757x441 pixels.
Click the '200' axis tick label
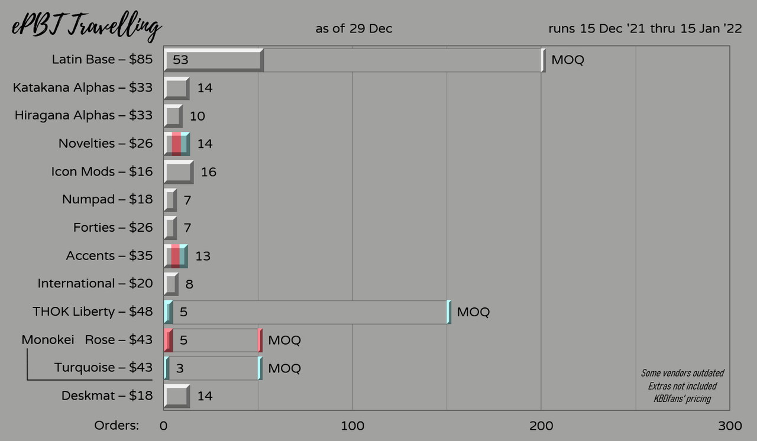[541, 426]
